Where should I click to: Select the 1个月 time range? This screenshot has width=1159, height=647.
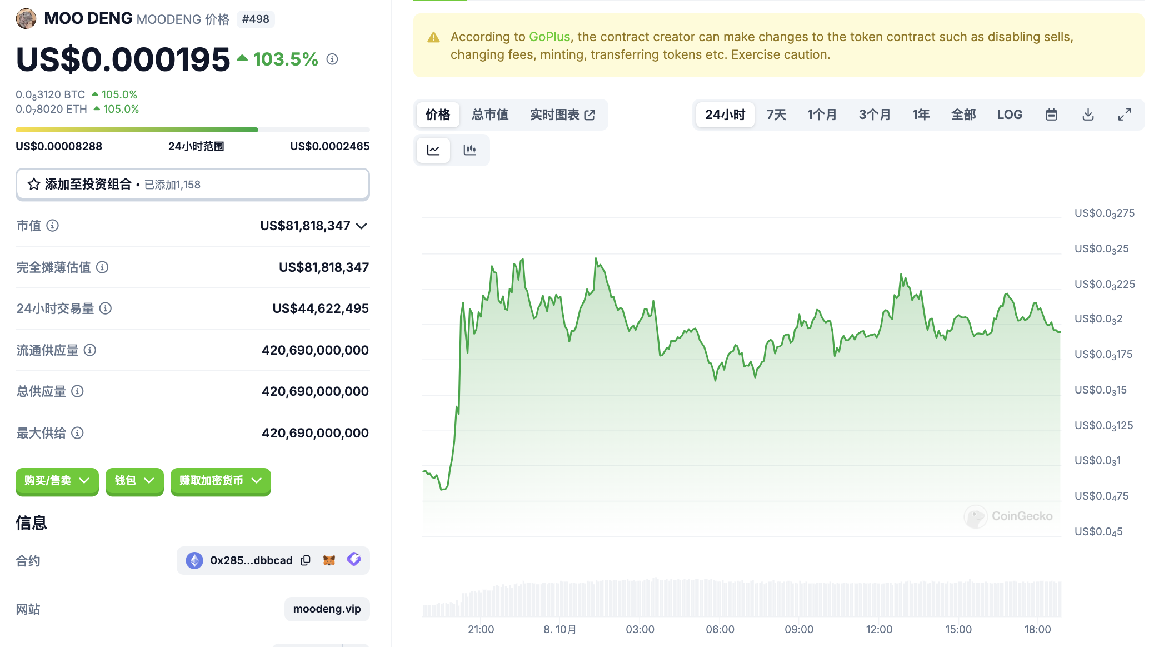tap(822, 115)
